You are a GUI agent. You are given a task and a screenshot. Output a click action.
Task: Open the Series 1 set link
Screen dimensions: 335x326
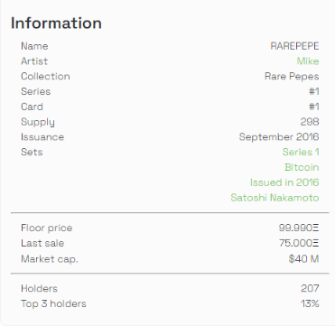[x=301, y=152]
